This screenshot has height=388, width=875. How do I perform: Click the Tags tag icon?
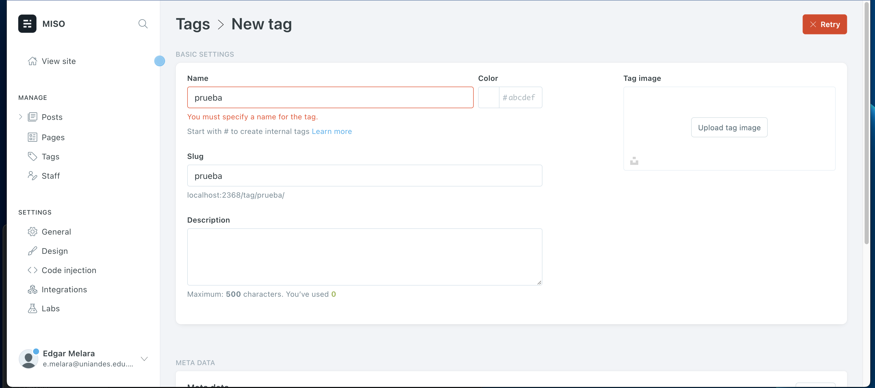[32, 156]
